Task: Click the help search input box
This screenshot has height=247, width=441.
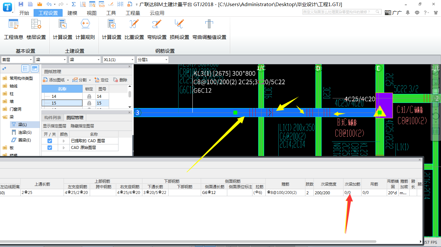Action: pos(342,12)
